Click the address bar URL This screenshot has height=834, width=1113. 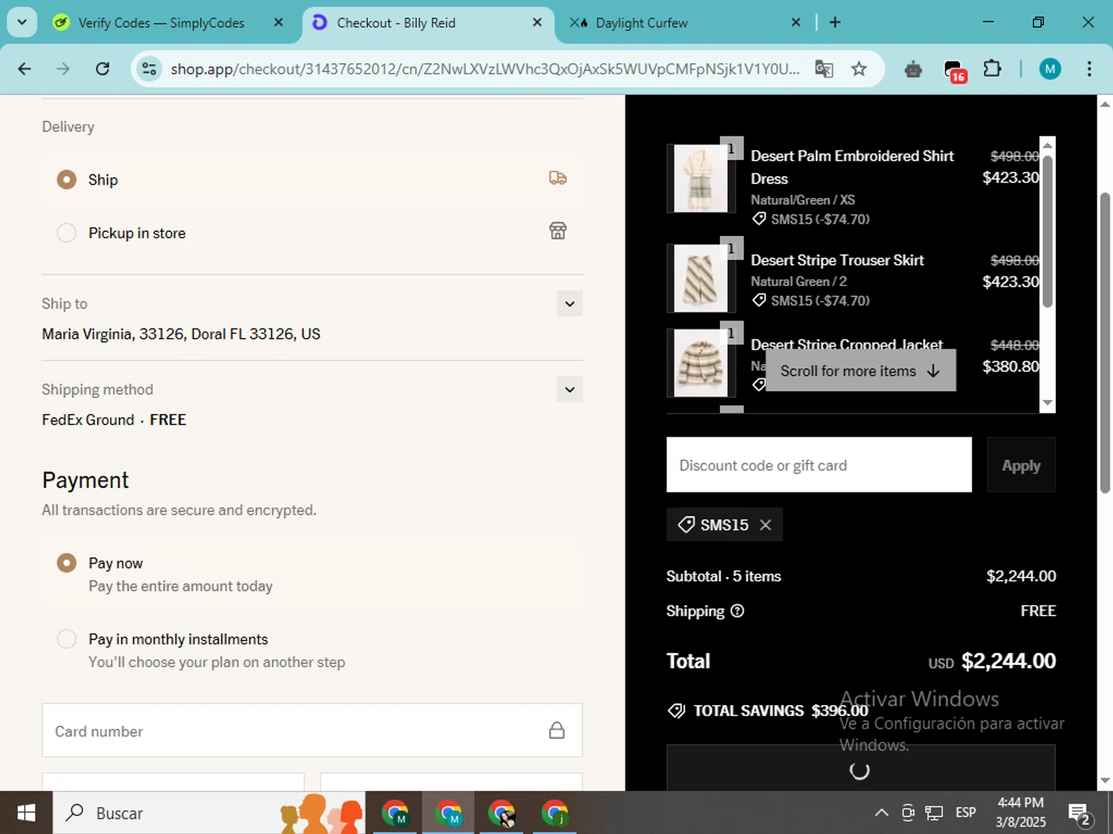coord(485,69)
